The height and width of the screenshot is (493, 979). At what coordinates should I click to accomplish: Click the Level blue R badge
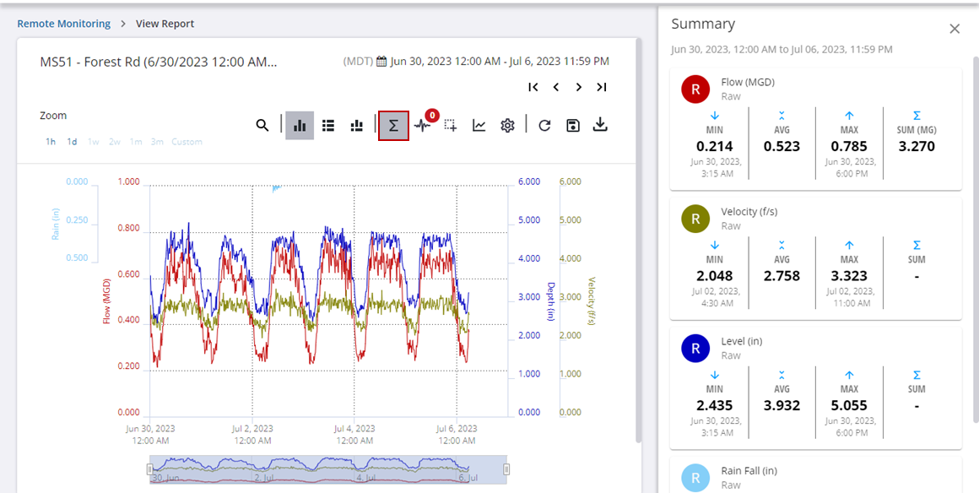tap(695, 348)
